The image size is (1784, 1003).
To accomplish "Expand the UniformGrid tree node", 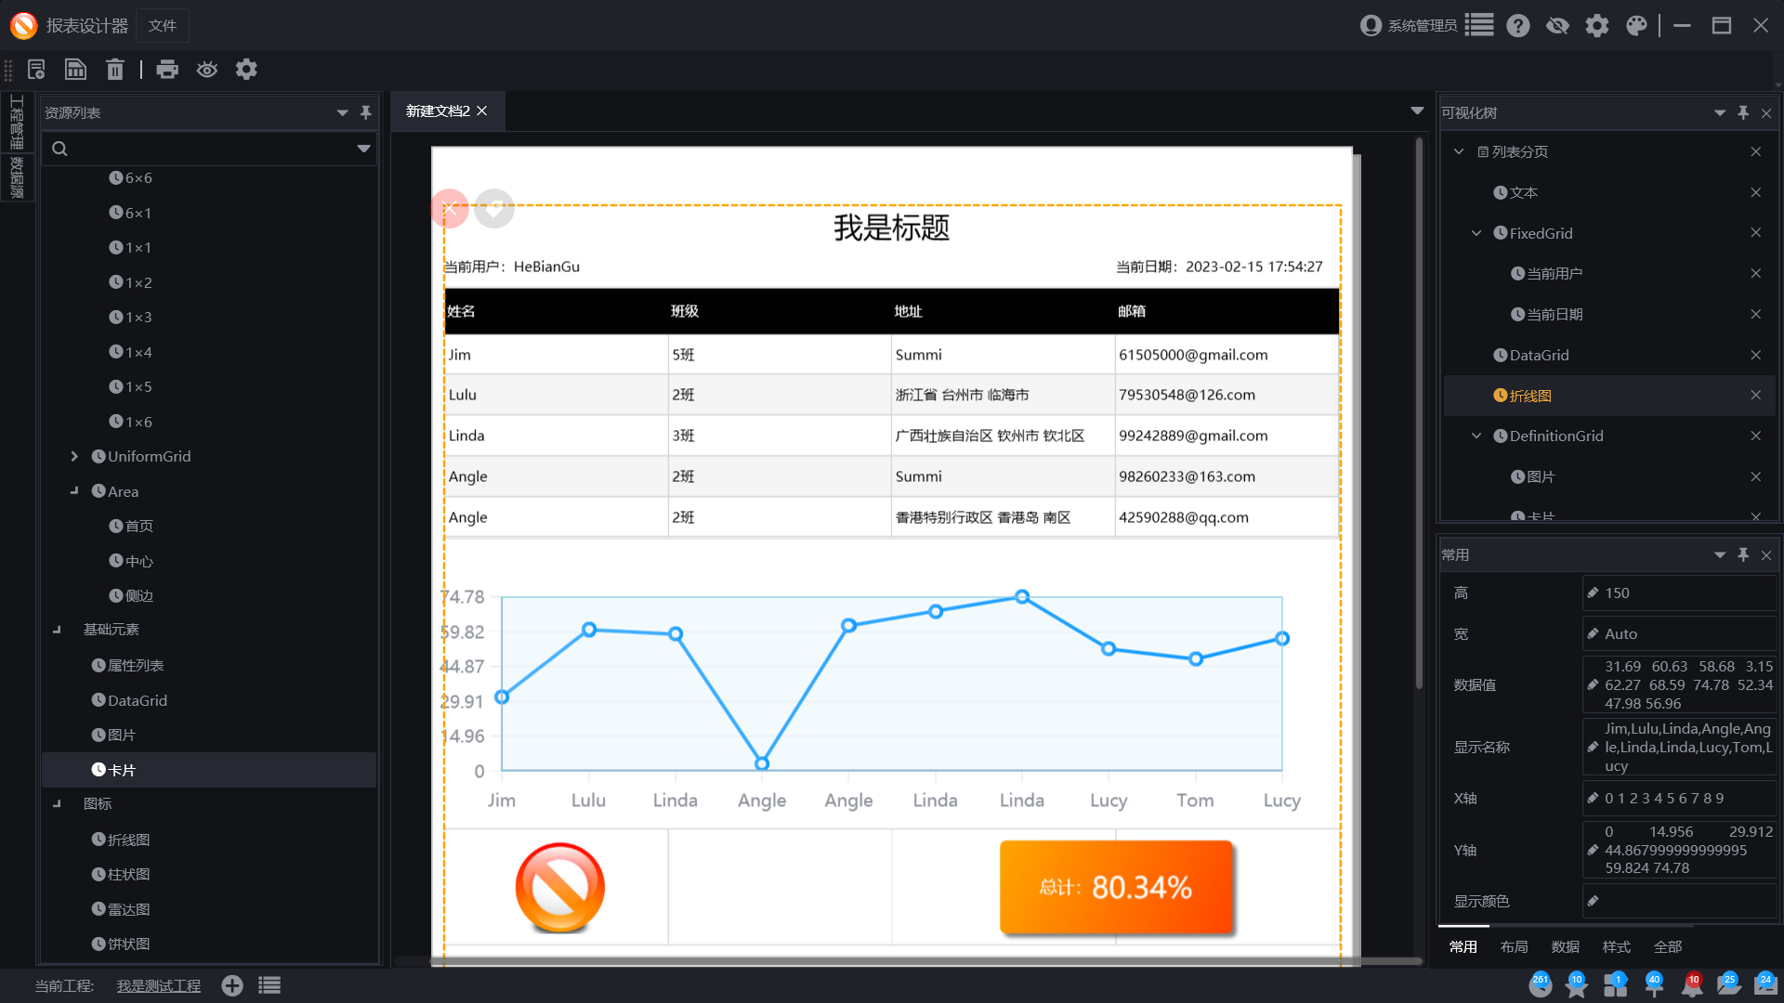I will [x=74, y=456].
